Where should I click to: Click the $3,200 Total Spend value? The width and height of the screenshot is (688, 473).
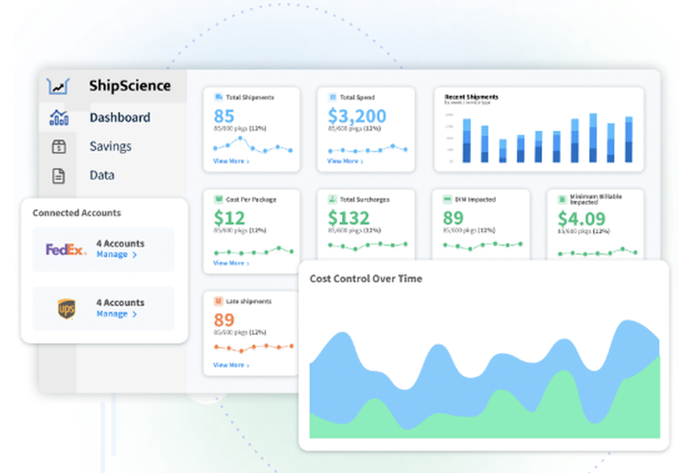tap(357, 116)
